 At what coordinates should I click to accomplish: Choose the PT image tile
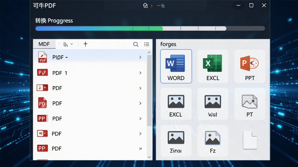coord(250,104)
